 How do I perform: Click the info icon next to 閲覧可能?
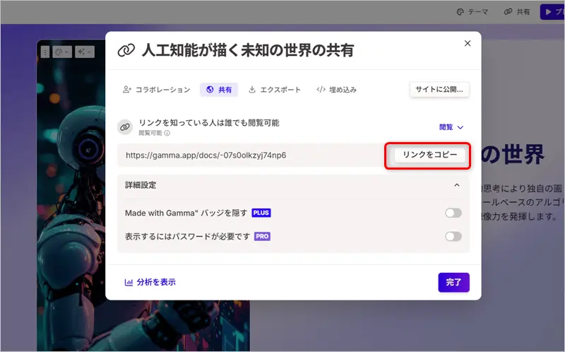tap(167, 133)
